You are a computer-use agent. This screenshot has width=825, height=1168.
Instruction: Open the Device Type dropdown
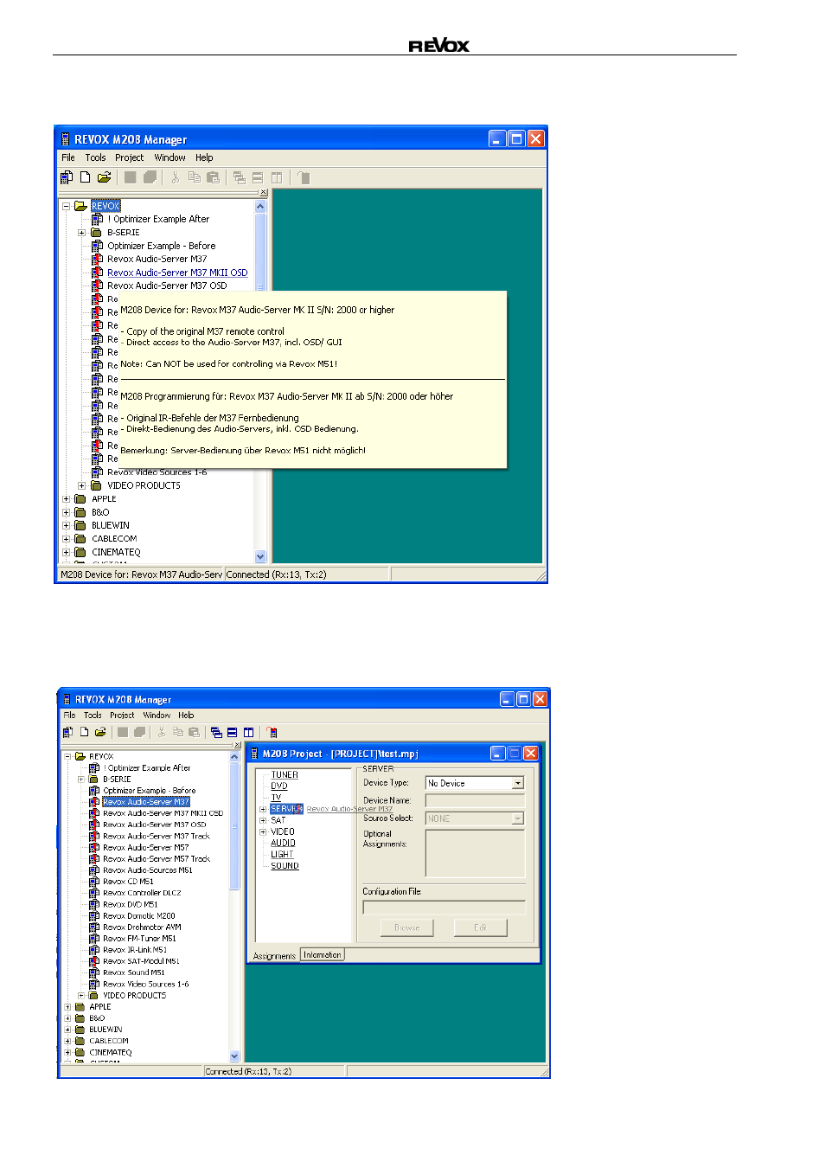click(518, 783)
